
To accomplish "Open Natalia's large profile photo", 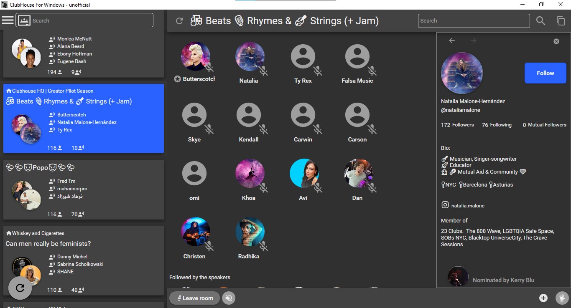I will 462,73.
